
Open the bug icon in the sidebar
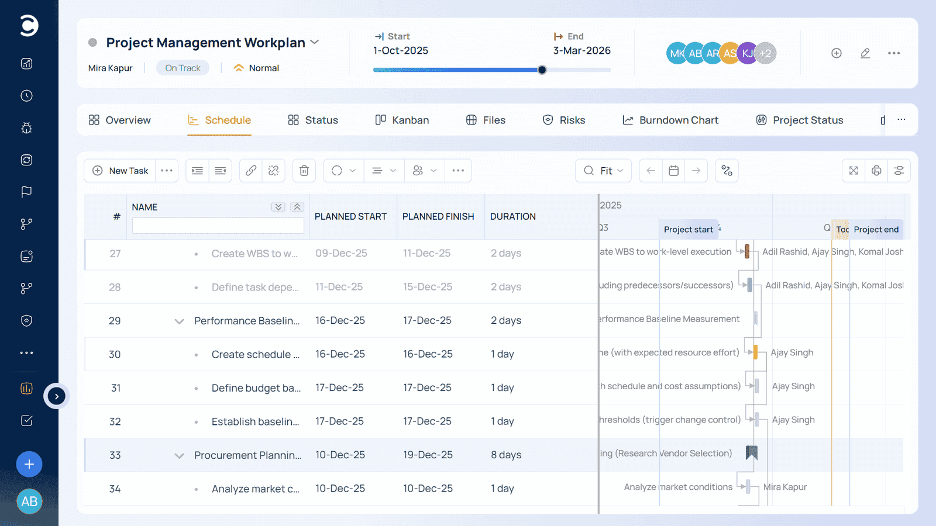26,128
